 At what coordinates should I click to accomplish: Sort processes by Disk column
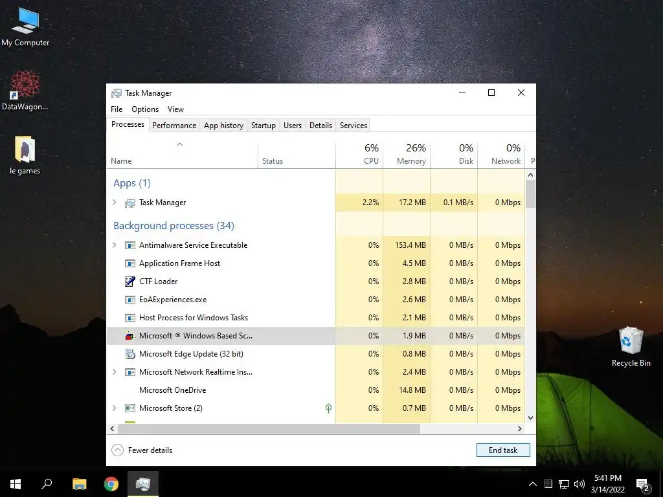pos(454,155)
